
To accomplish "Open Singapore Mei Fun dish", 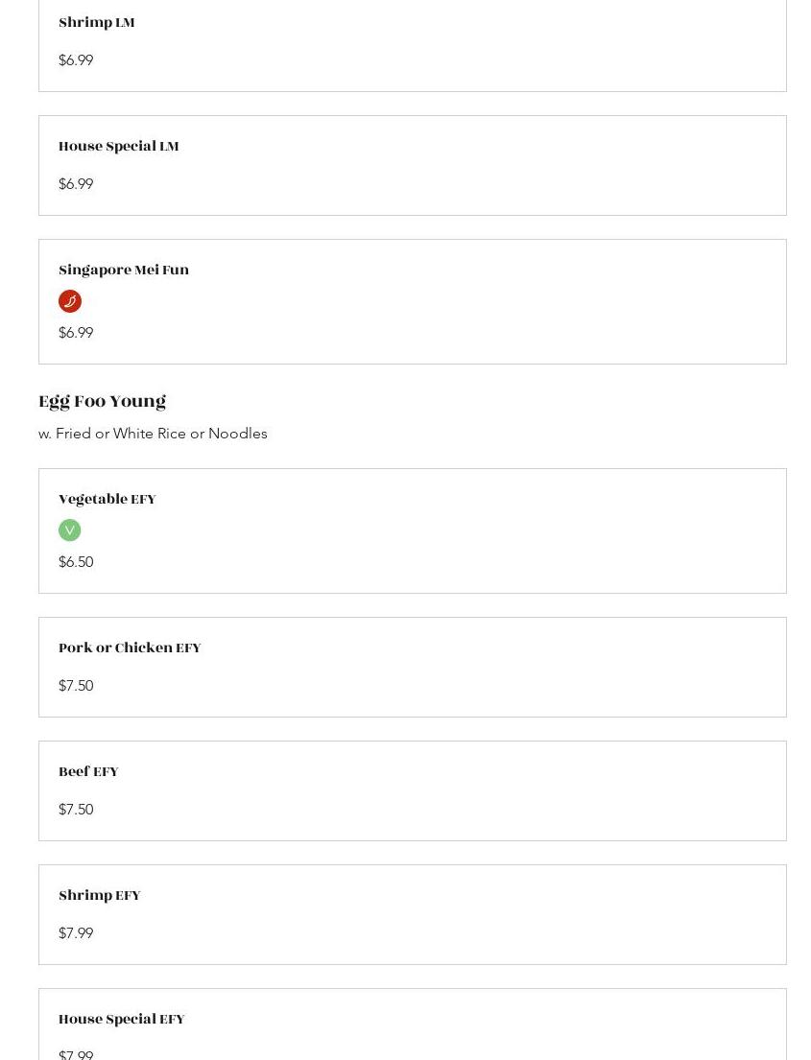I will (124, 271).
